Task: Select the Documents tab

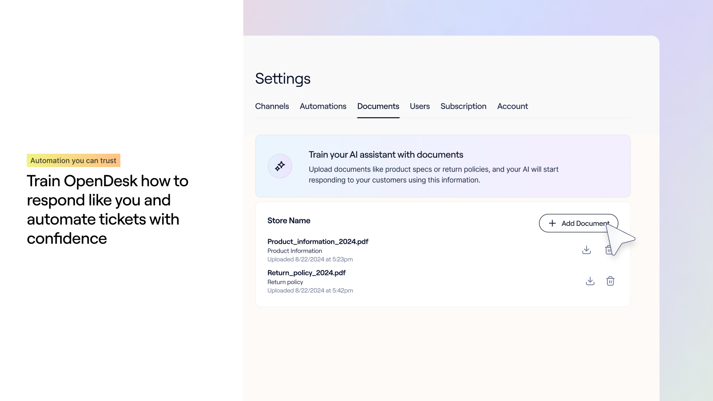Action: (378, 106)
